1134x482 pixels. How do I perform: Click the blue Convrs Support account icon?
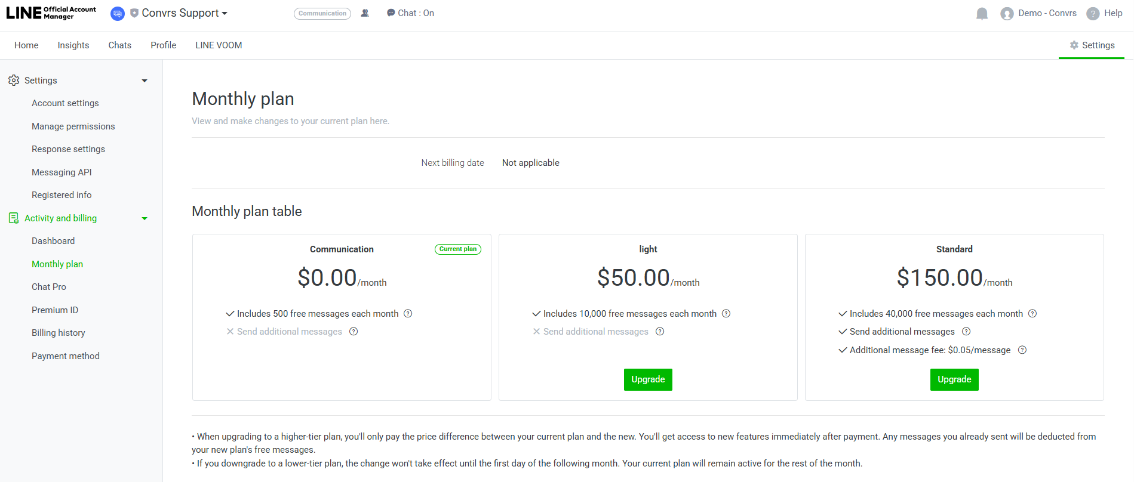click(118, 13)
